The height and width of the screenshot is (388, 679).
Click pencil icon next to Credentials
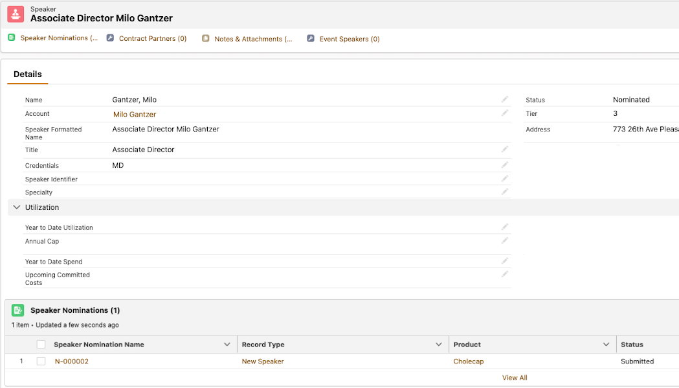coord(505,165)
